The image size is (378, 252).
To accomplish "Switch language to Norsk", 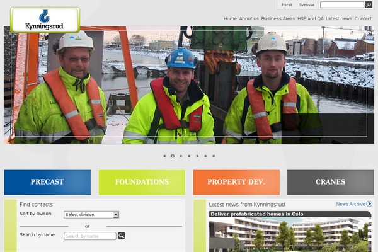I will point(287,5).
